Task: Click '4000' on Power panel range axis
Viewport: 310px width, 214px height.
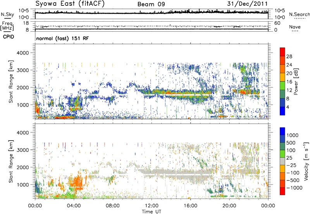Action: click(22, 53)
